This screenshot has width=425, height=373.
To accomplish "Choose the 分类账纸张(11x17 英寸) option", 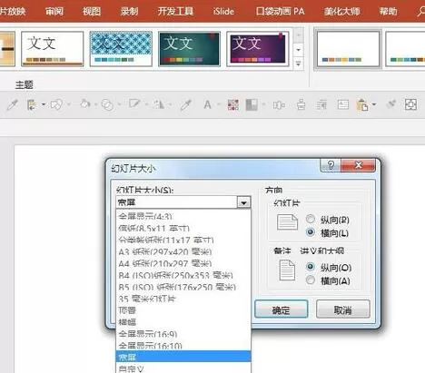I will click(183, 240).
